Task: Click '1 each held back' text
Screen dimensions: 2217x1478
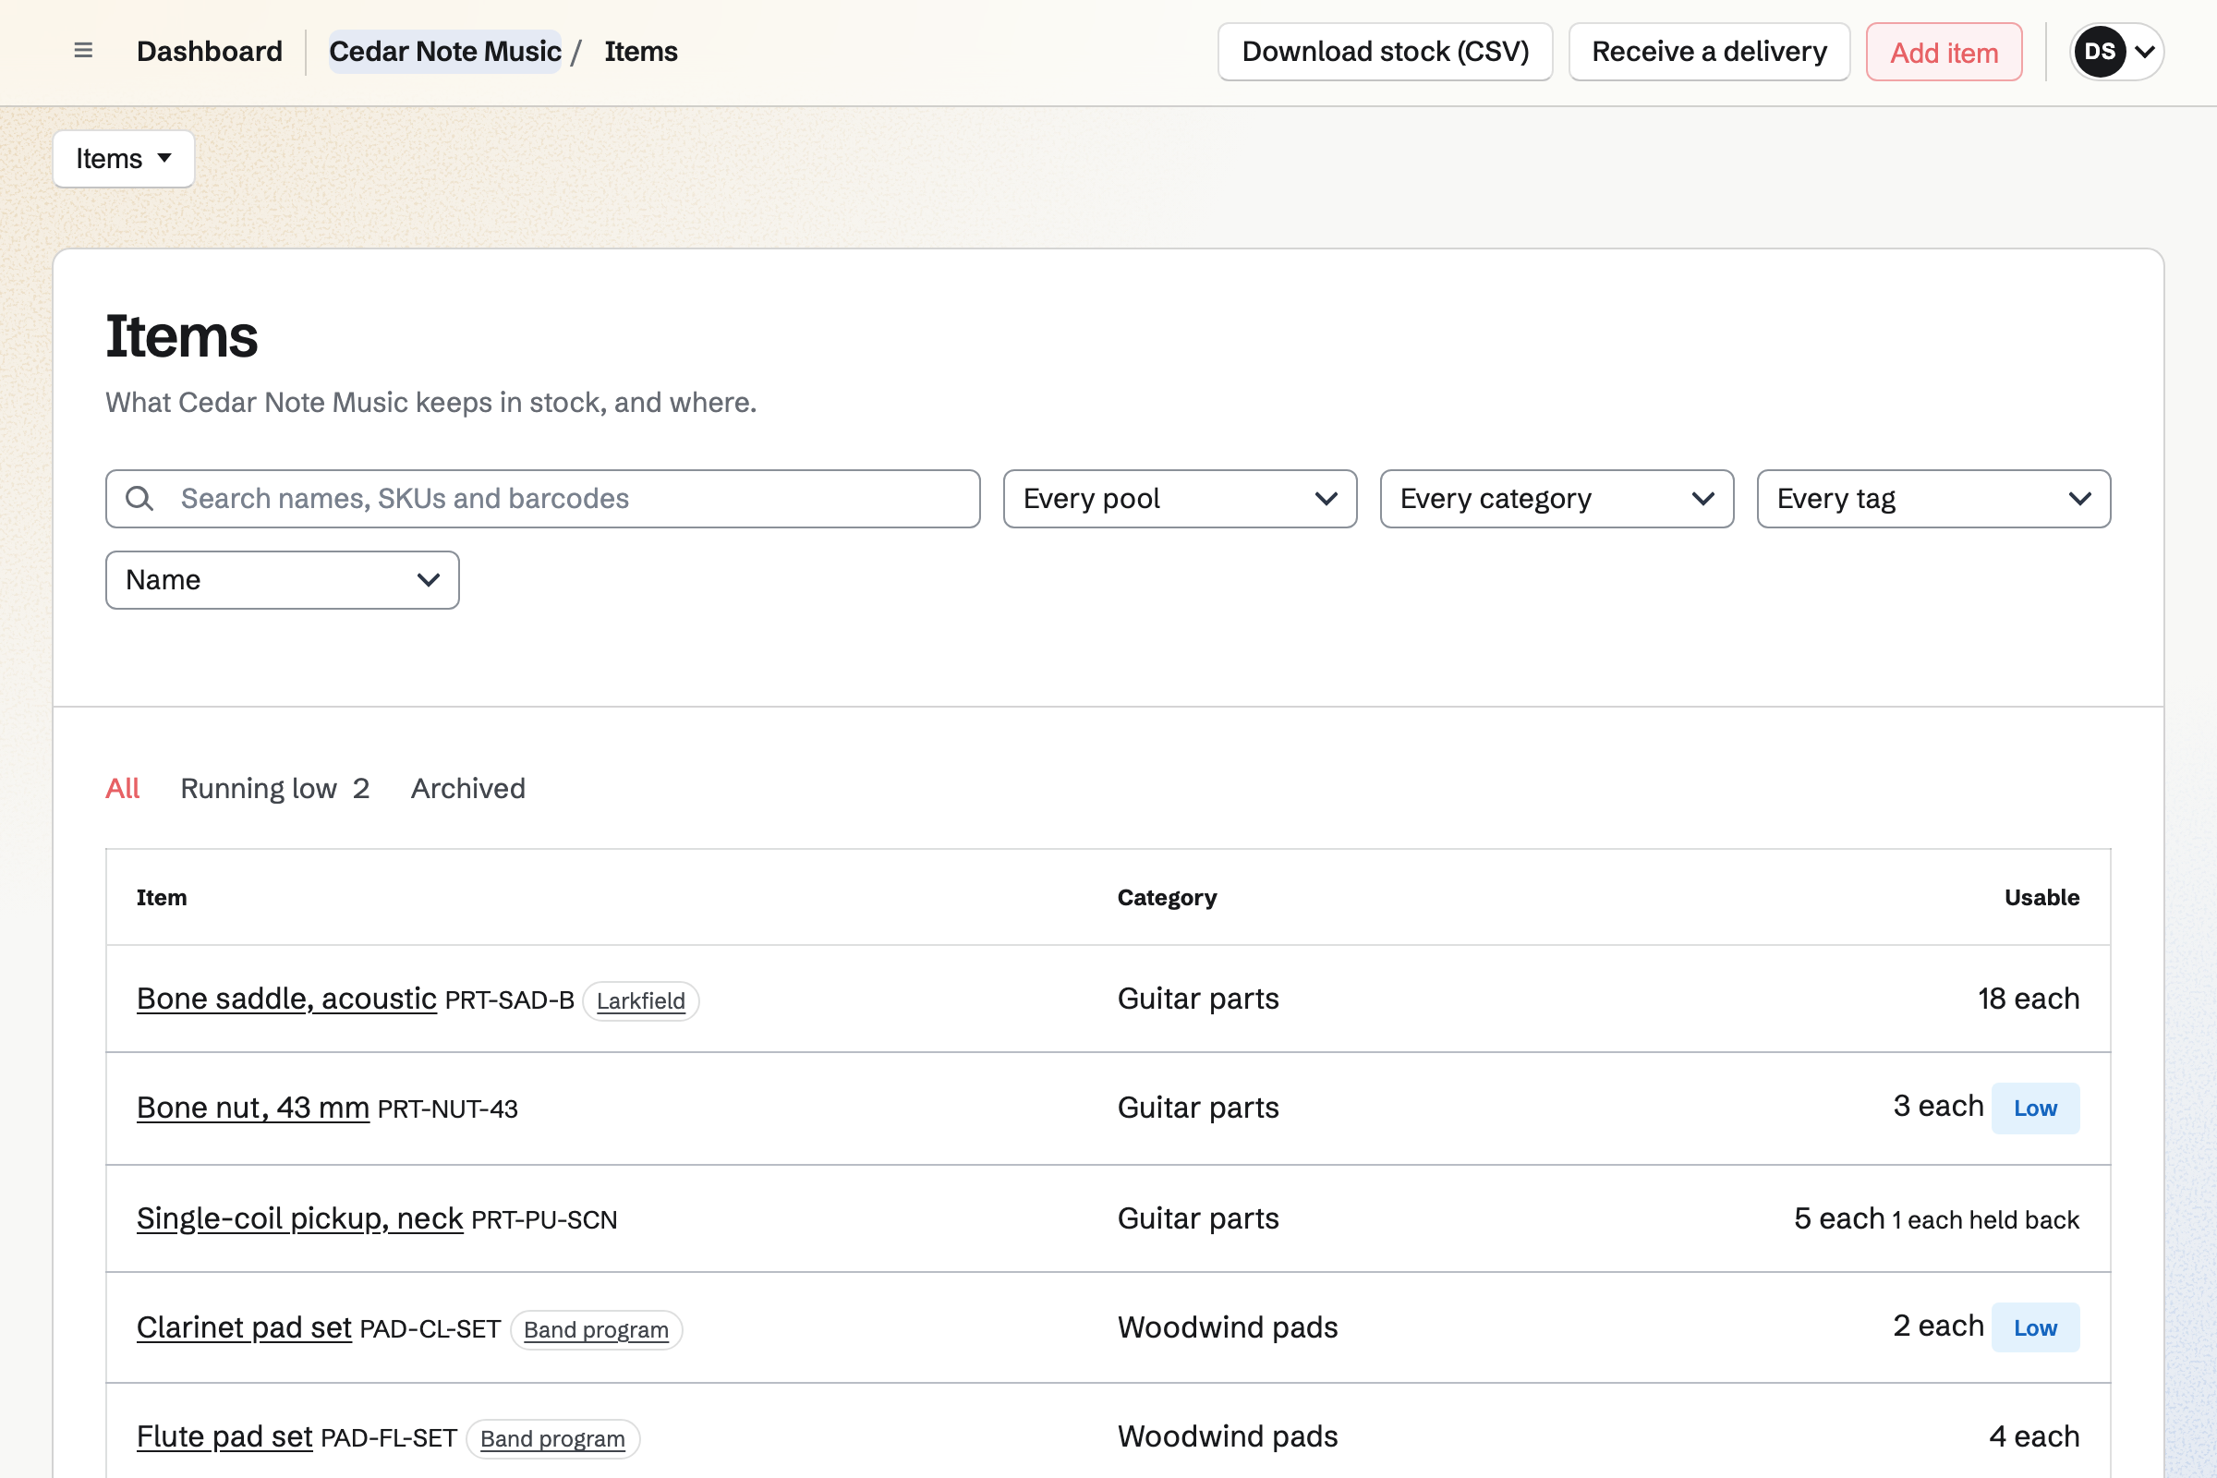Action: coord(1985,1219)
